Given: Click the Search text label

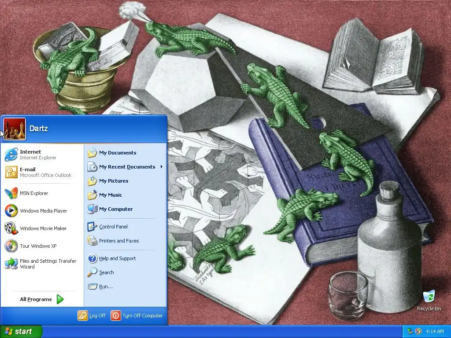Looking at the screenshot, I should [107, 272].
